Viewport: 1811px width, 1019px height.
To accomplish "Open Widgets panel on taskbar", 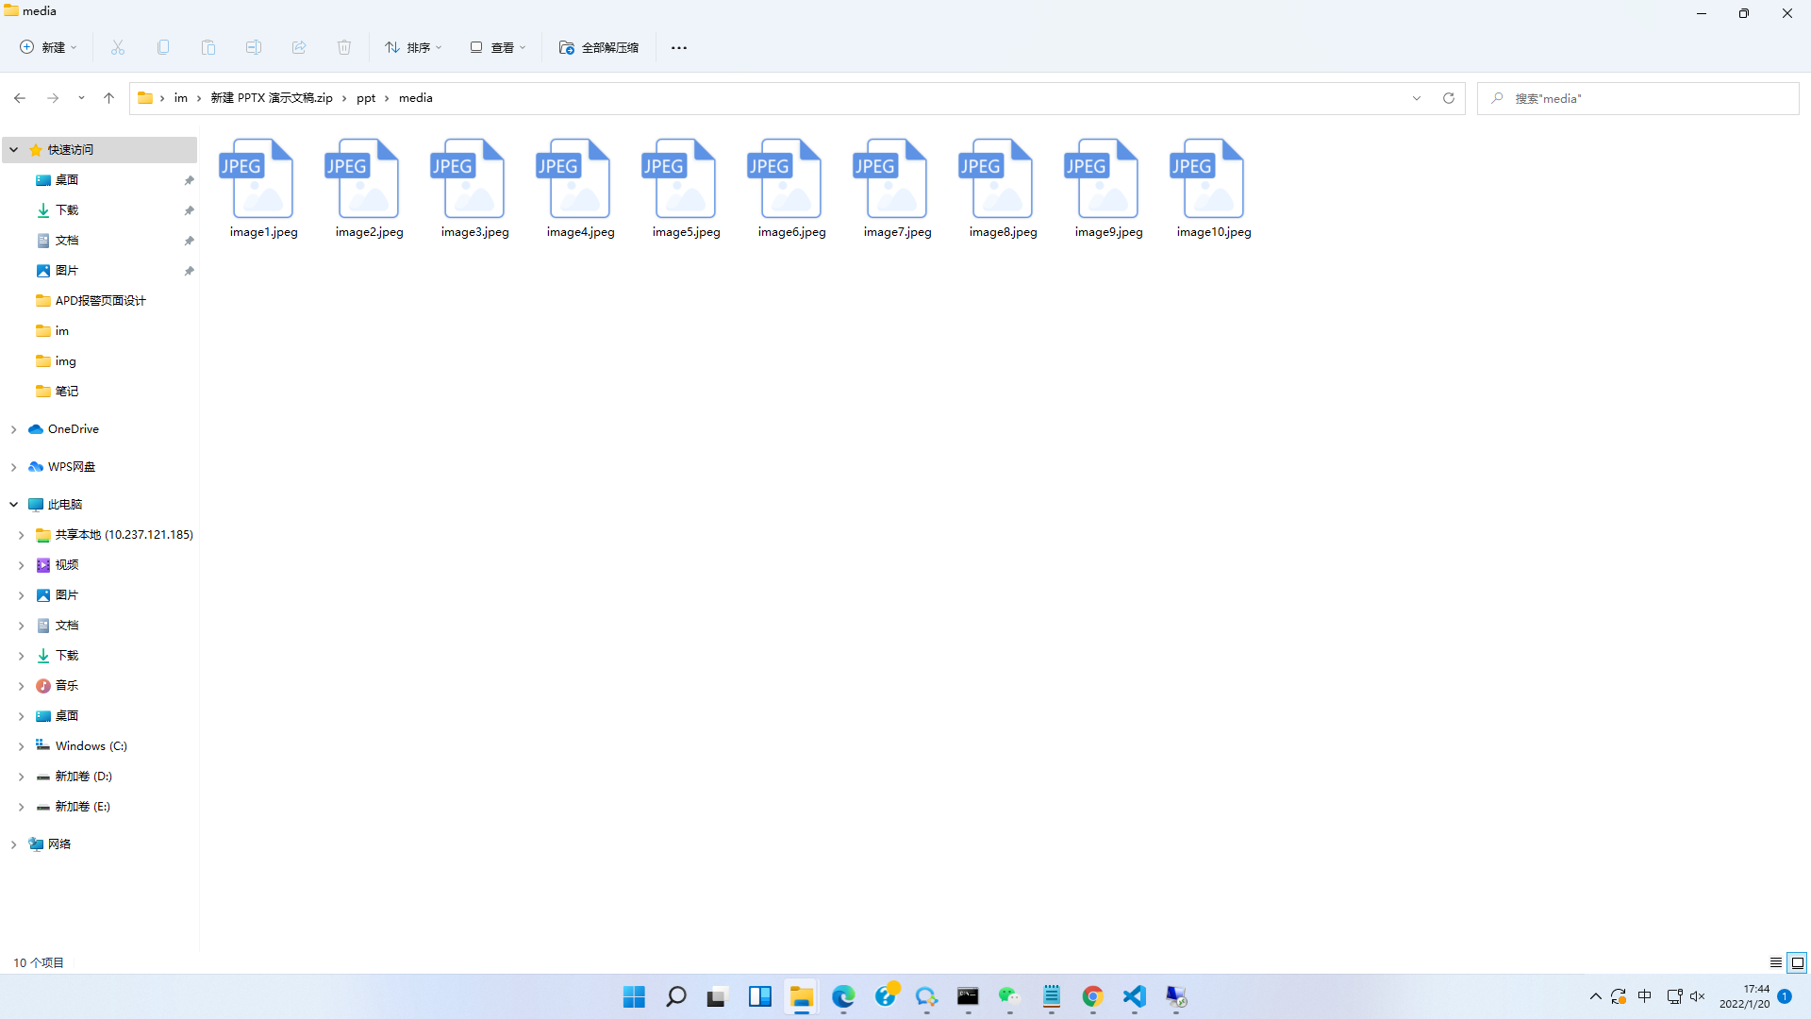I will point(759,996).
